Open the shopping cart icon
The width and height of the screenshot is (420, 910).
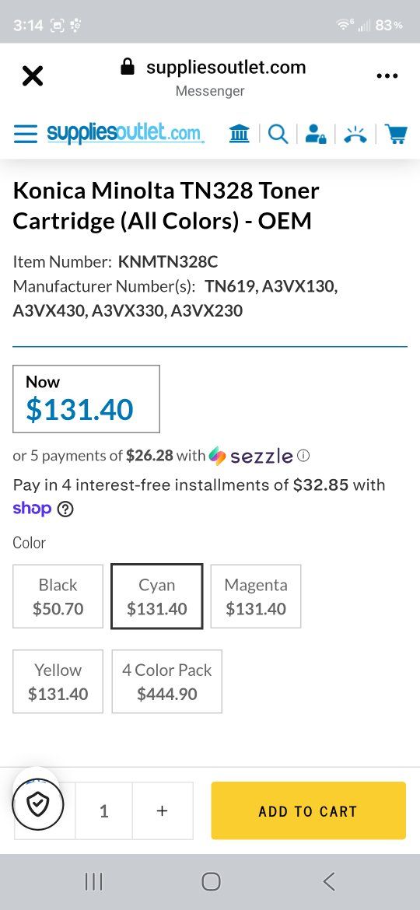[x=396, y=134]
